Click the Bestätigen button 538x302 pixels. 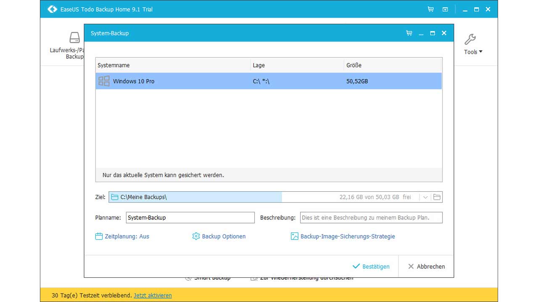371,266
